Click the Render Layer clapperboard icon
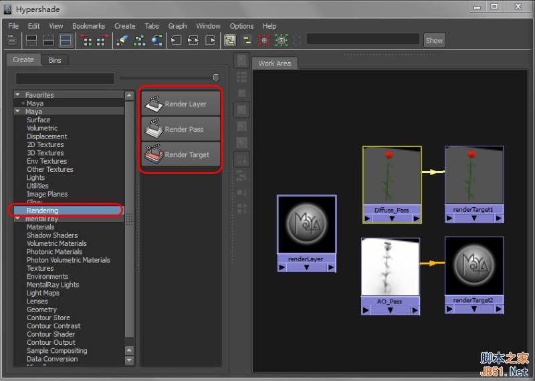535x381 pixels. tap(154, 104)
